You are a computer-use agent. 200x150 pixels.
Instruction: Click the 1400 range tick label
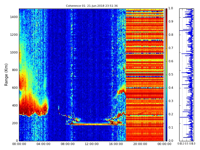tap(14, 17)
